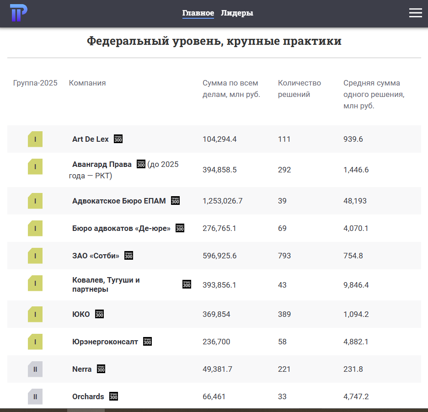The height and width of the screenshot is (412, 428).
Task: Click the decisions count 793
Action: (x=284, y=256)
